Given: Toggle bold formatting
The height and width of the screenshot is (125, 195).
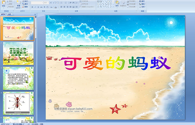Looking at the screenshot, I should point(32,7).
